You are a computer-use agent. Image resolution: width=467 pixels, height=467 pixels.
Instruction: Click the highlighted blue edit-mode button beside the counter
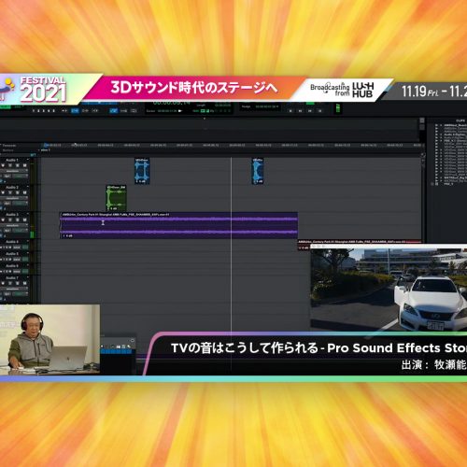coord(114,110)
